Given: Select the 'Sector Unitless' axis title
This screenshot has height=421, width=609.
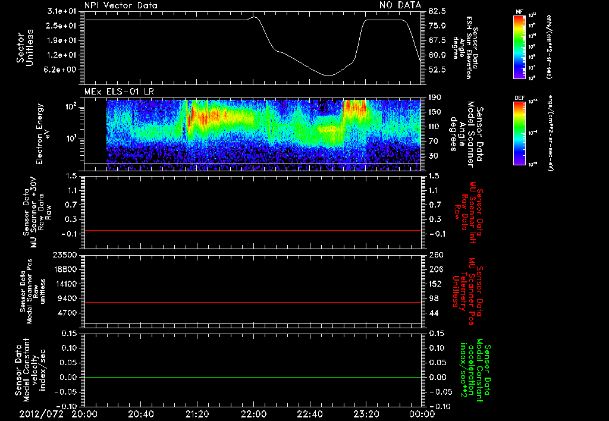Looking at the screenshot, I should (25, 48).
